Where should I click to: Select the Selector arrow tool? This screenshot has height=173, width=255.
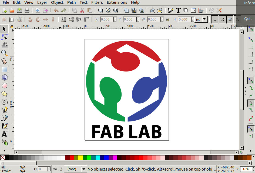click(4, 29)
